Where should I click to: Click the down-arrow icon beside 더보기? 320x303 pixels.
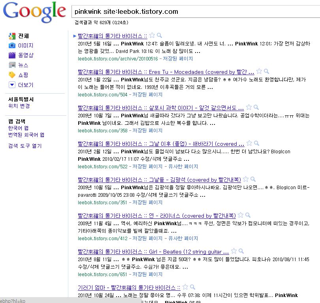click(12, 85)
